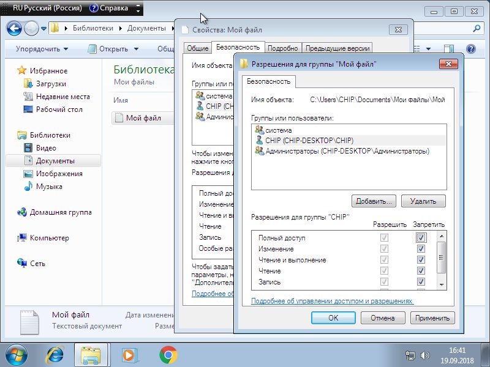Click the Открыть toolbar button
Viewport: 490px width, 367px height.
(x=108, y=49)
